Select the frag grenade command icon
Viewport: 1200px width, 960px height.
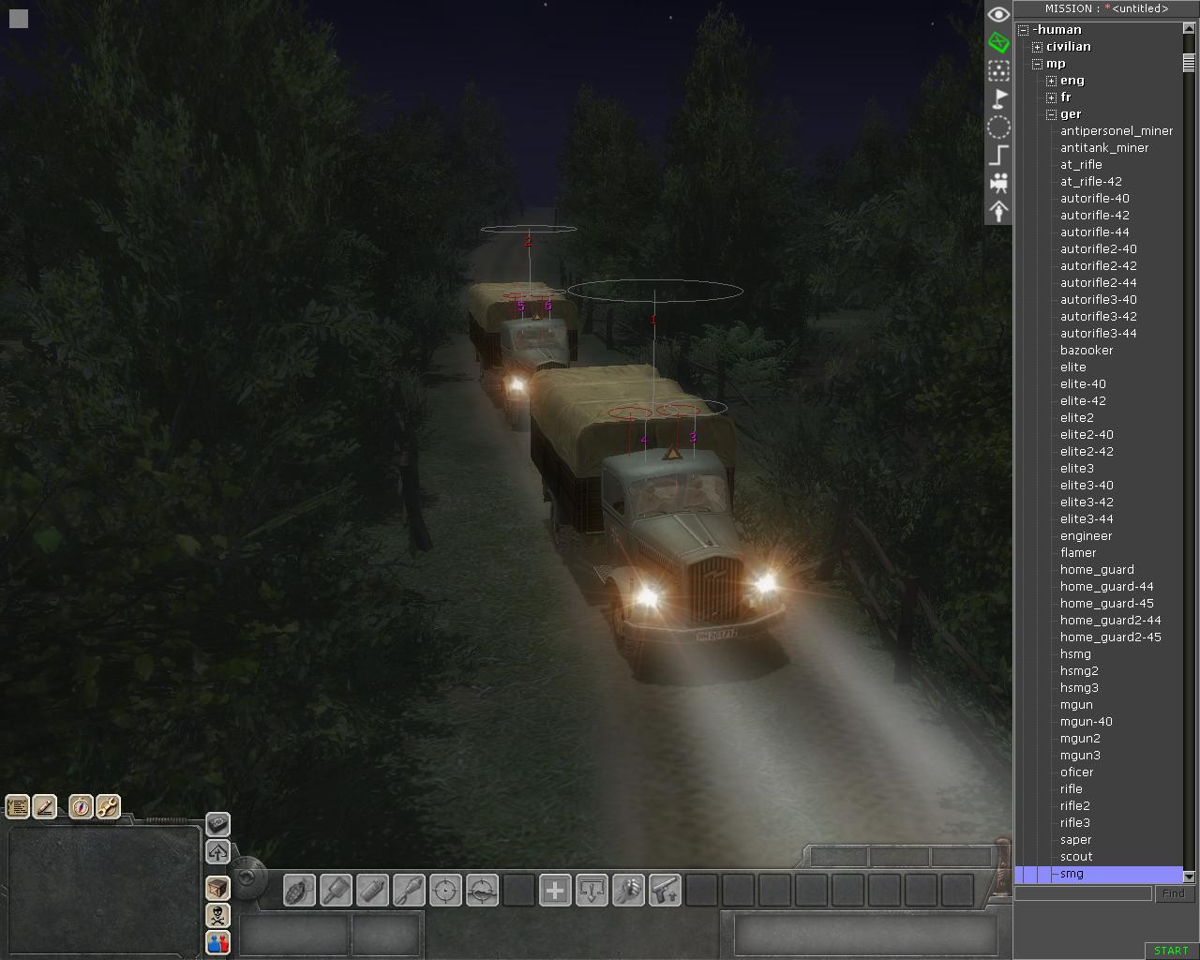pos(299,890)
